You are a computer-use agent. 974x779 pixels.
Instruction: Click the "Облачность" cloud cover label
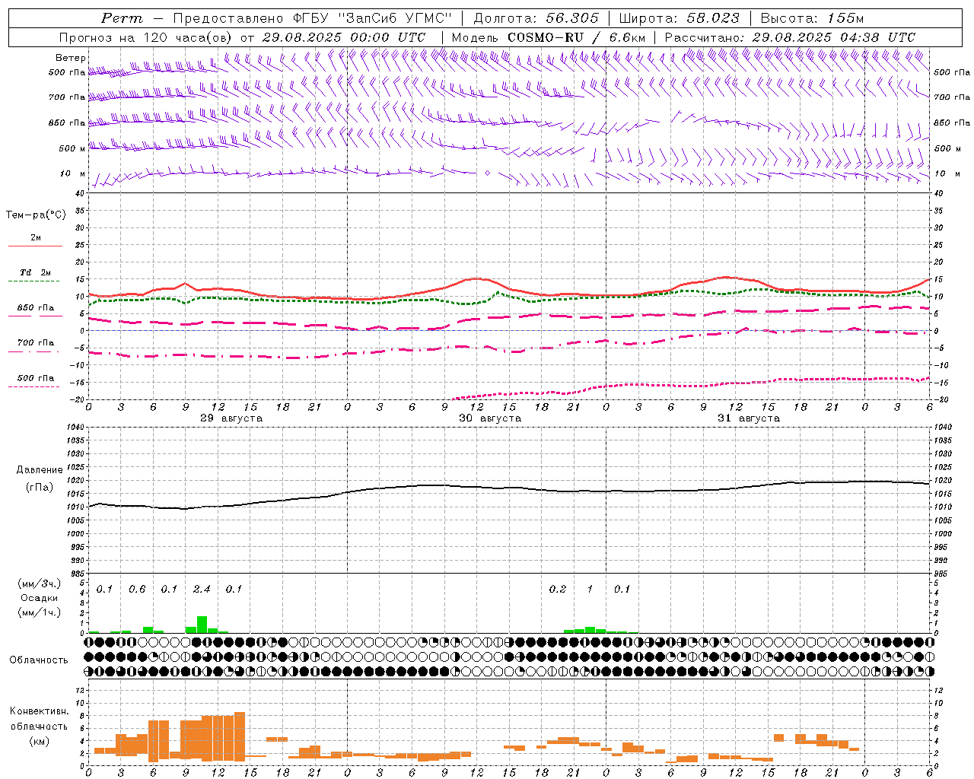[39, 660]
